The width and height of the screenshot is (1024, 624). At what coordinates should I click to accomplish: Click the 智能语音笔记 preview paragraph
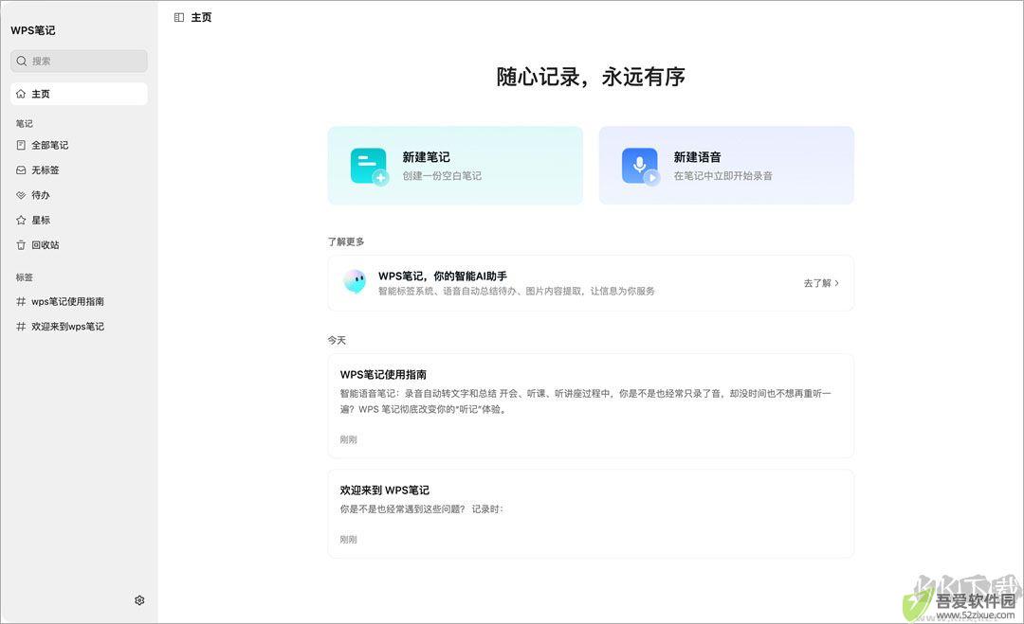585,401
